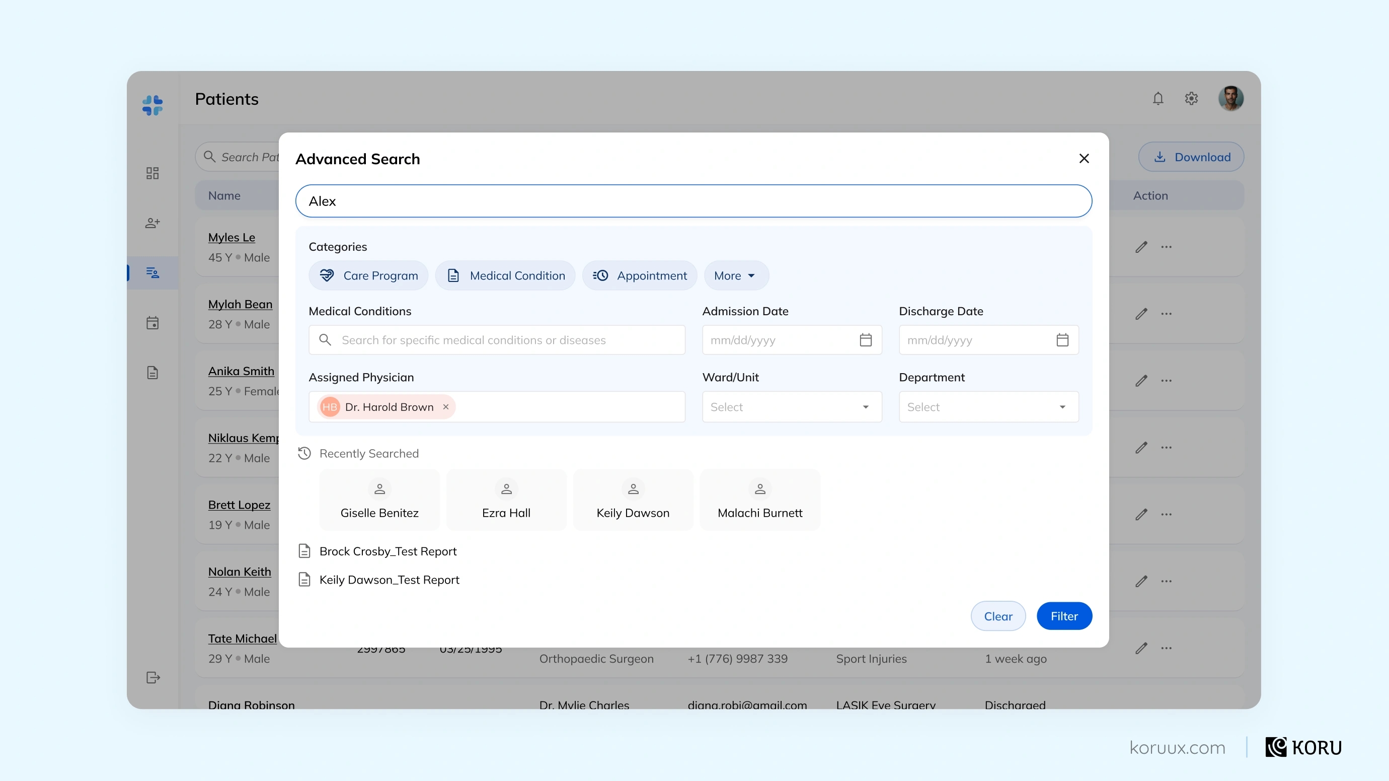1389x781 pixels.
Task: Click the Discharge Date input field
Action: (x=988, y=340)
